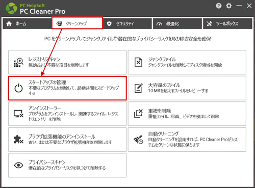Viewport: 255px width, 188px height.
Task: Open the ツールボックス tab
Action: point(227,23)
